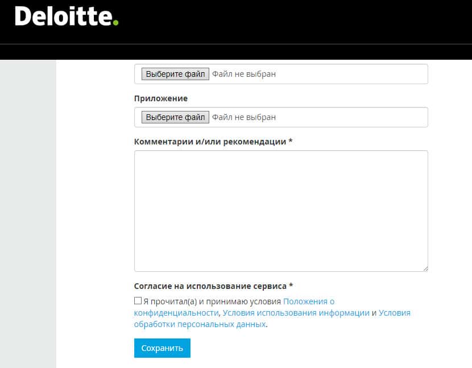Click the "Комментарии и/или рекомендации" label
This screenshot has width=472, height=368.
[x=210, y=142]
